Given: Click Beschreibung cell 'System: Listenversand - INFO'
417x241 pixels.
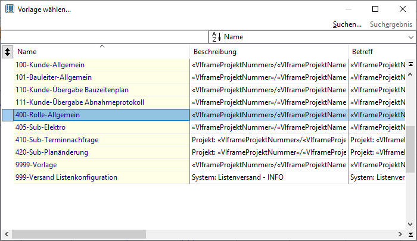Looking at the screenshot, I should pyautogui.click(x=269, y=177).
